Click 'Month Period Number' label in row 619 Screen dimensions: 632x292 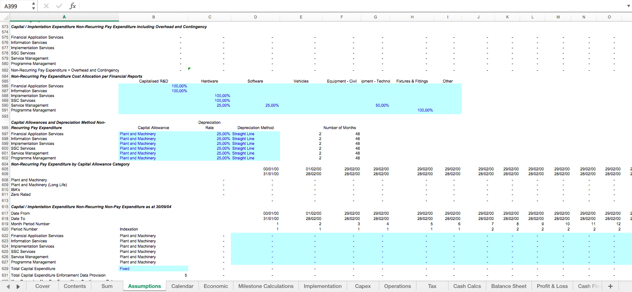(30, 224)
